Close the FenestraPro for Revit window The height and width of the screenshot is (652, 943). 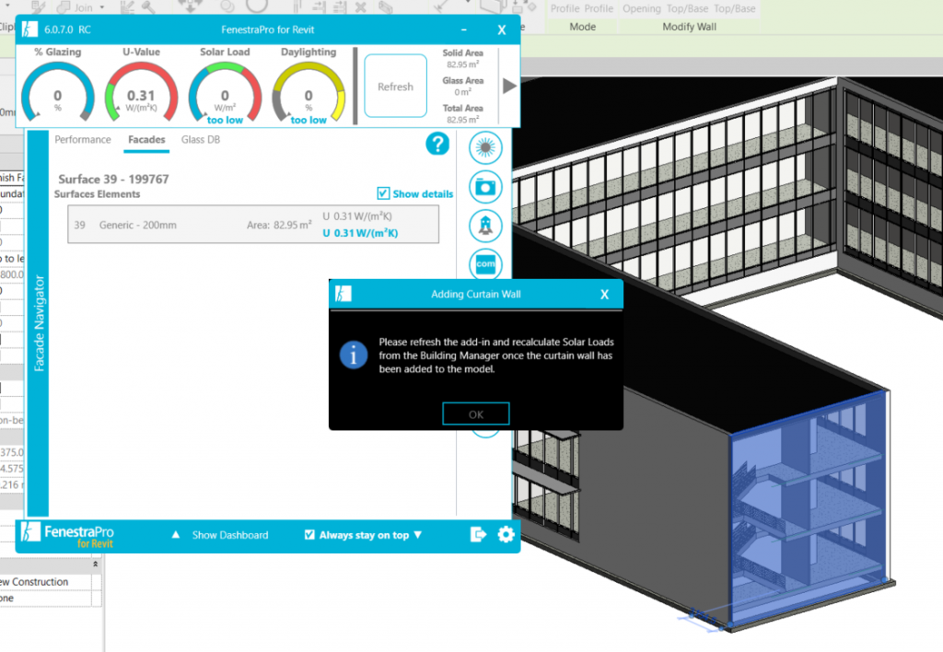point(502,29)
